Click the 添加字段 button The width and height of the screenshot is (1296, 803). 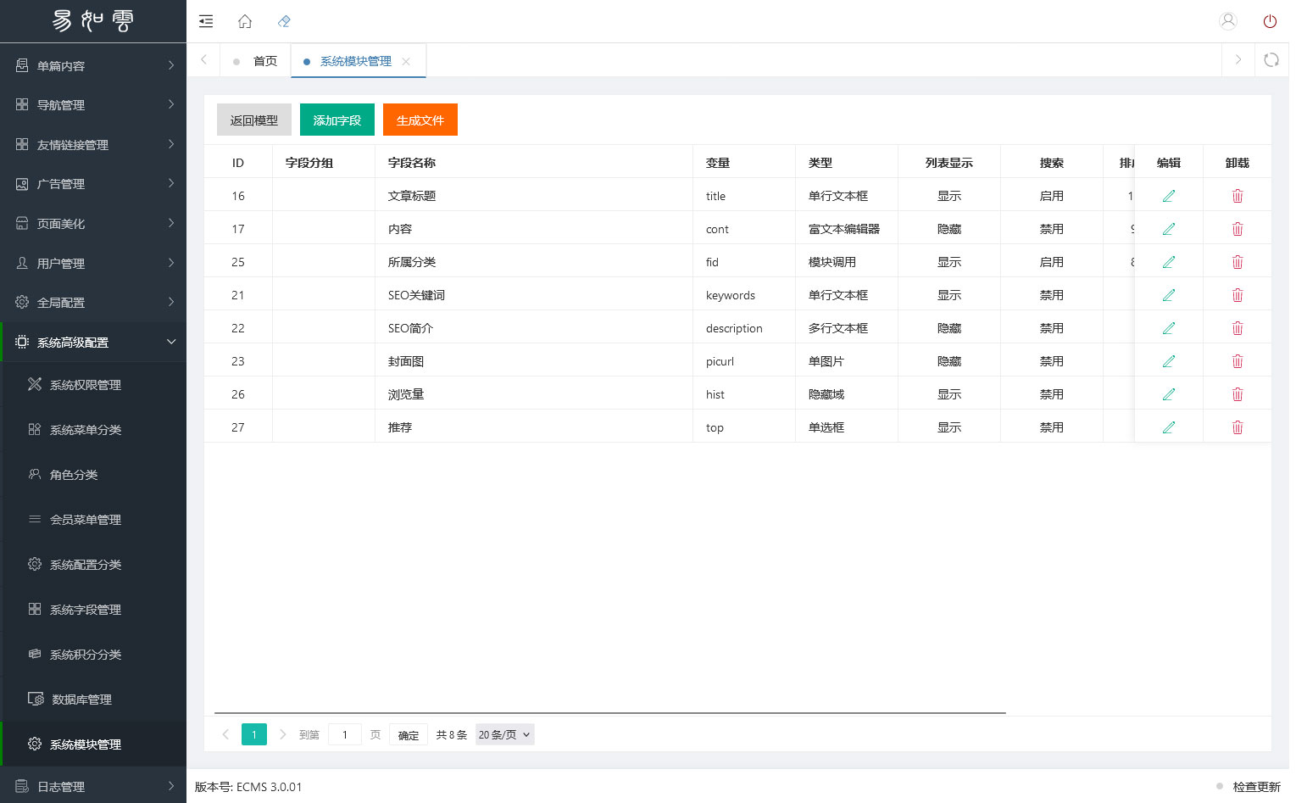point(337,120)
